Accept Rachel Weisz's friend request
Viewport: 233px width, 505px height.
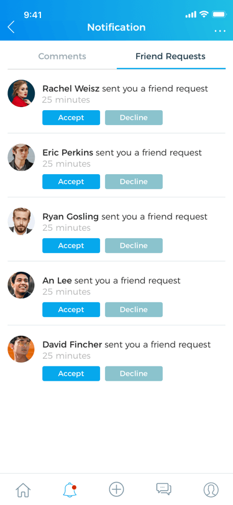point(71,118)
